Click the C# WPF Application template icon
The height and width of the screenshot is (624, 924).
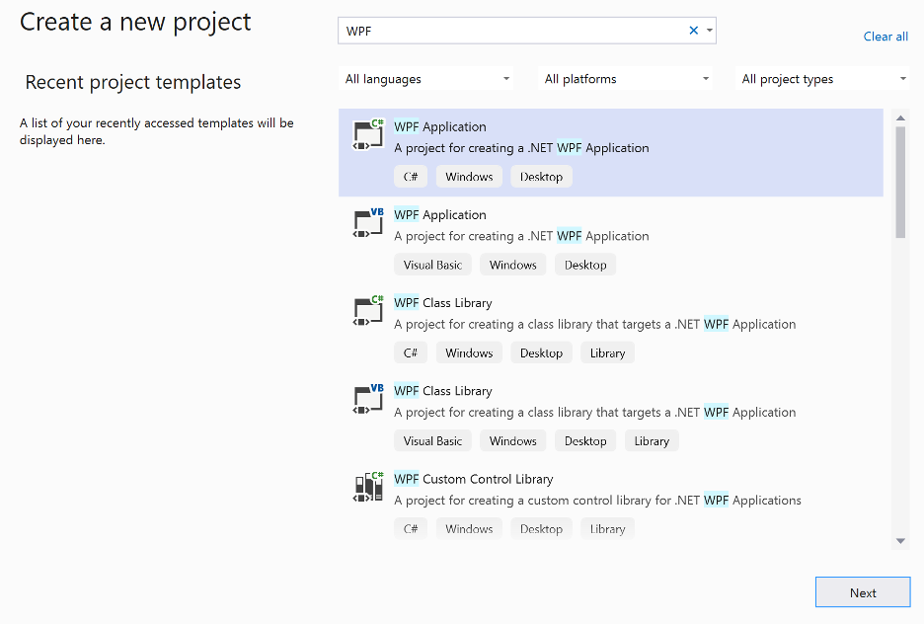pyautogui.click(x=368, y=134)
